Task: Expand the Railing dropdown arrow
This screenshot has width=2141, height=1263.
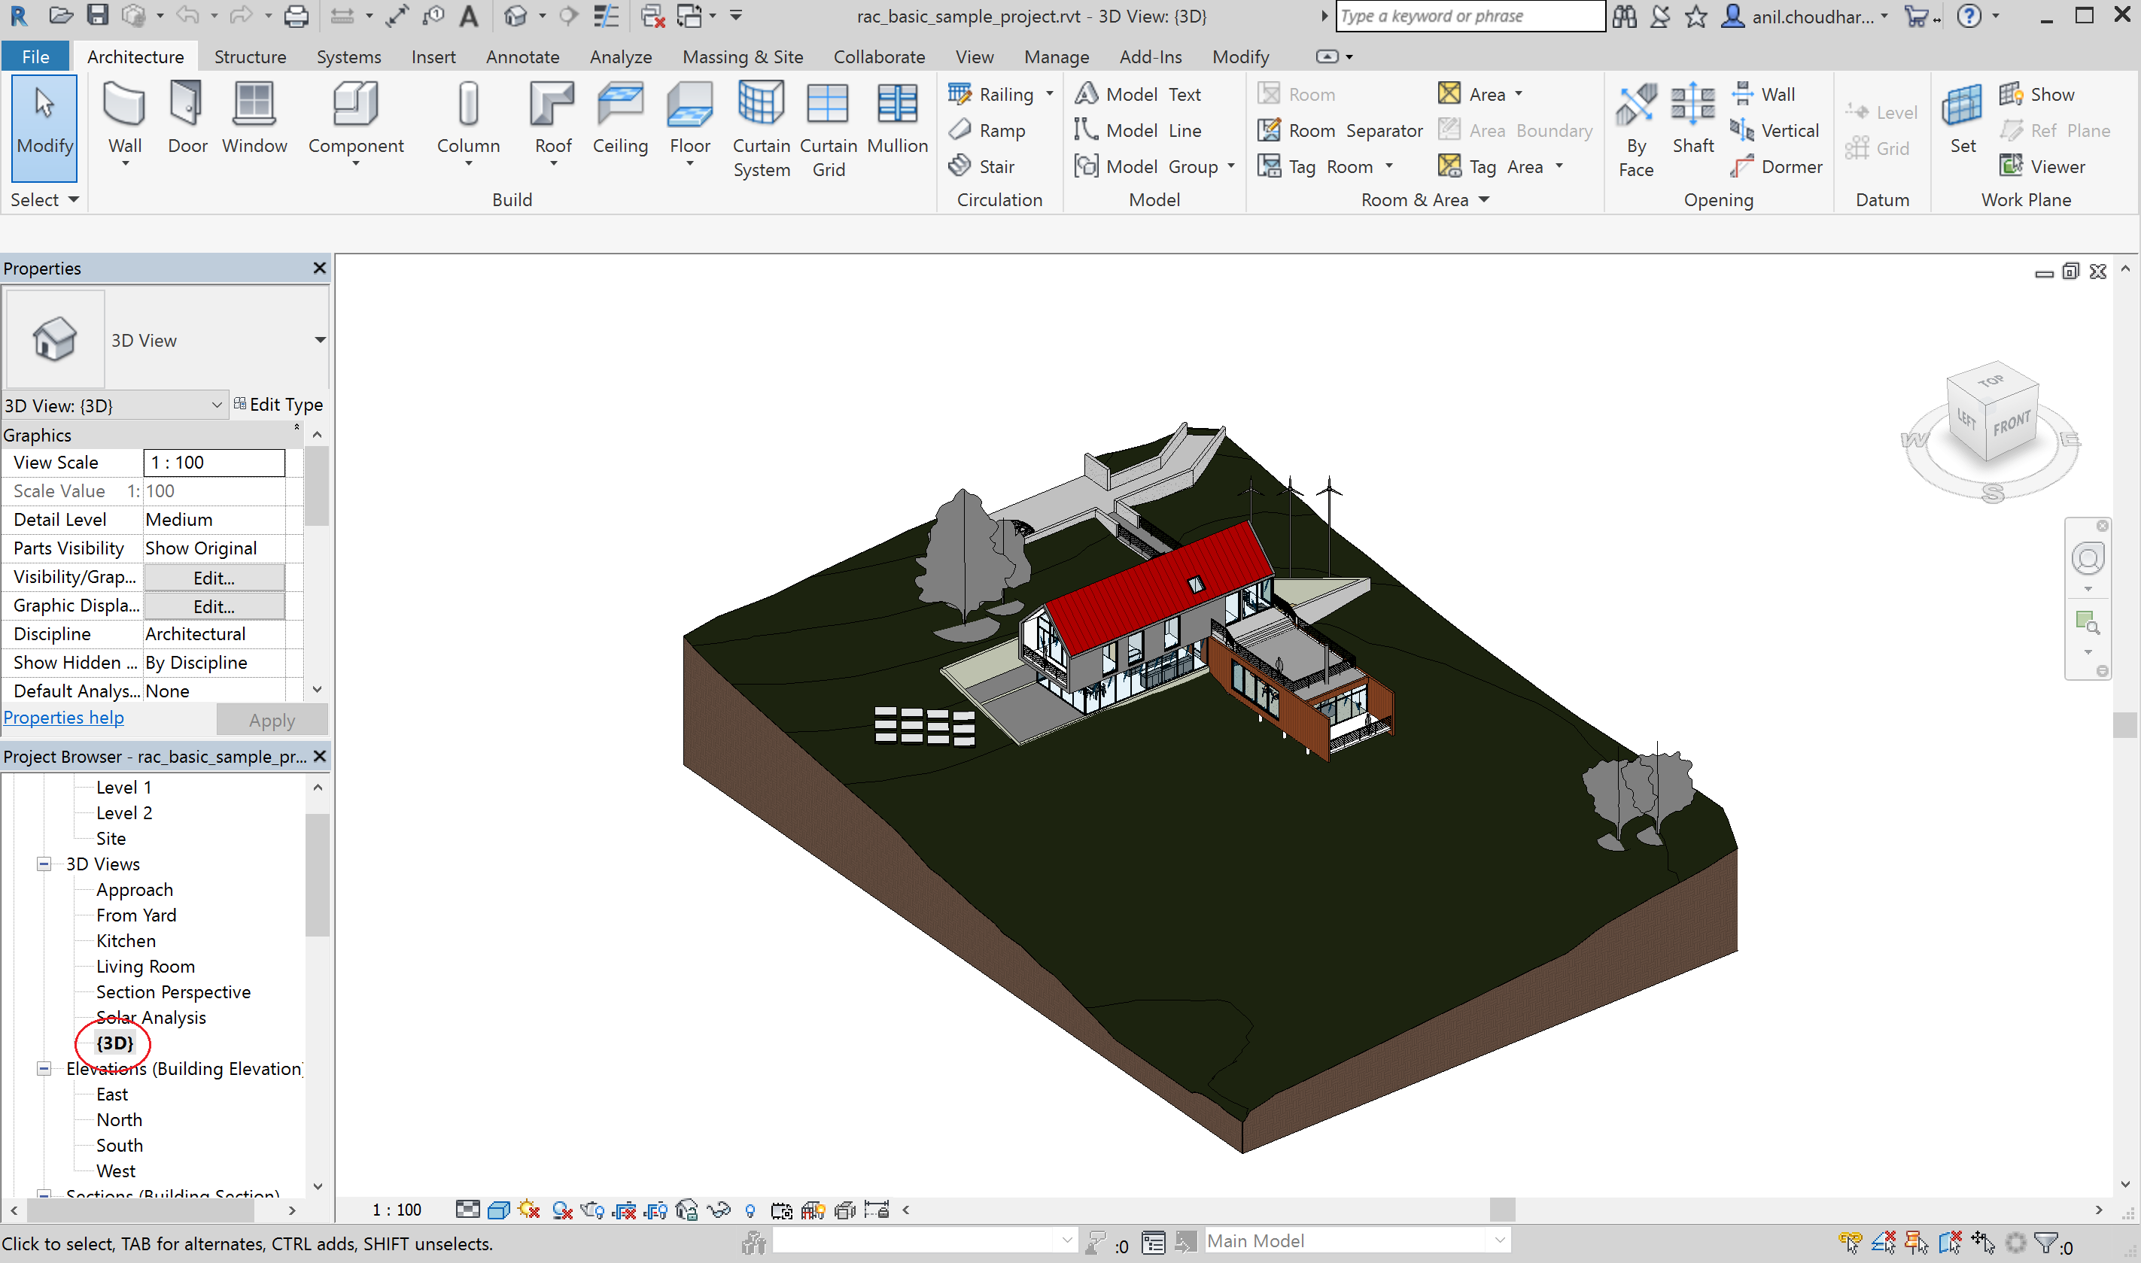Action: 1050,93
